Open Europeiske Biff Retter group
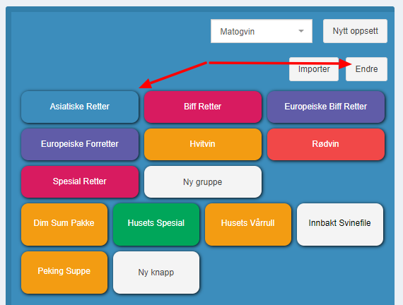 [x=326, y=107]
